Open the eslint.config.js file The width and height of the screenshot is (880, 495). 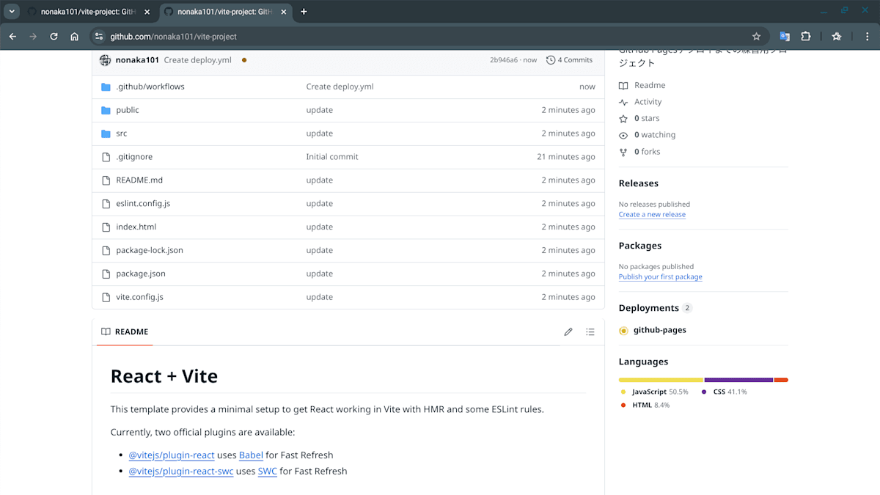coord(143,204)
